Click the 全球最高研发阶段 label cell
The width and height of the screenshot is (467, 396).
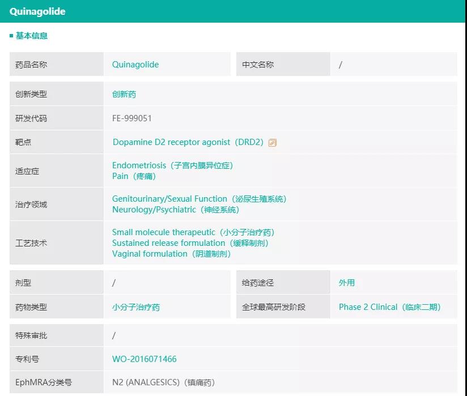coord(283,306)
